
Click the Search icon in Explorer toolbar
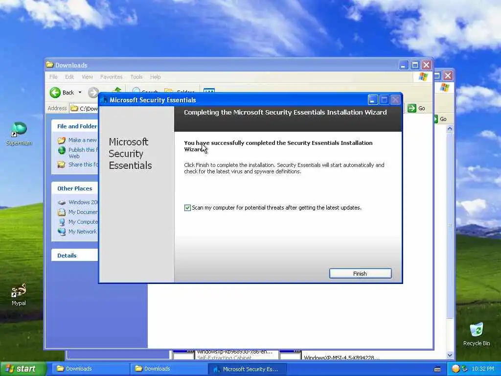tap(136, 91)
